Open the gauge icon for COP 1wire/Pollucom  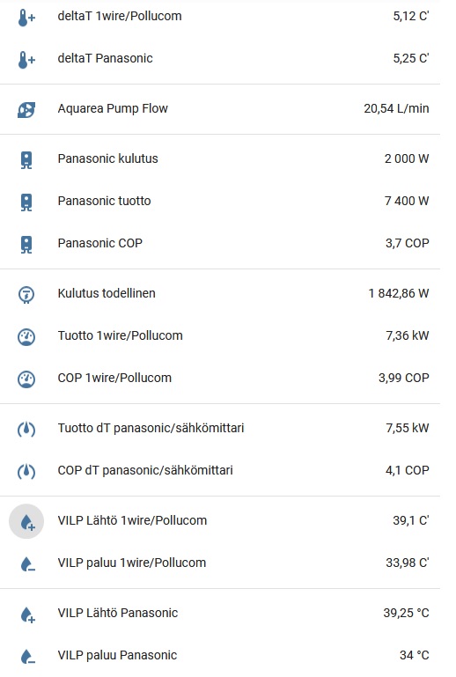(26, 379)
